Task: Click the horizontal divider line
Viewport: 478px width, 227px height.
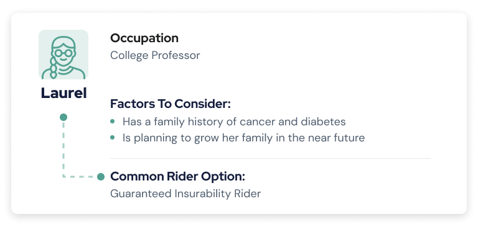Action: [270, 158]
